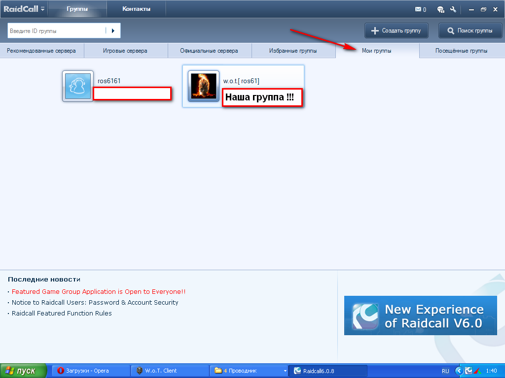
Task: Click the RU language indicator
Action: [x=445, y=371]
